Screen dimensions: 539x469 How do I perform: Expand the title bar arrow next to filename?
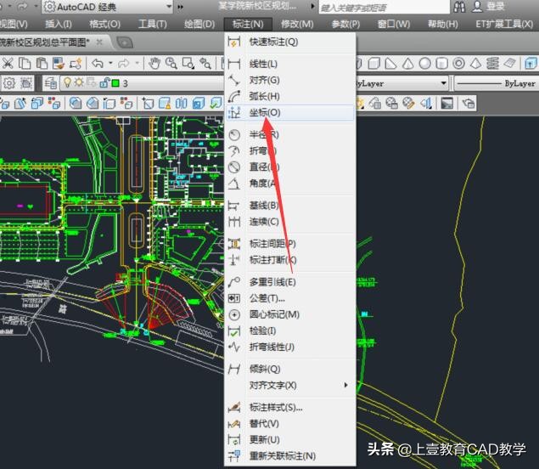click(313, 6)
